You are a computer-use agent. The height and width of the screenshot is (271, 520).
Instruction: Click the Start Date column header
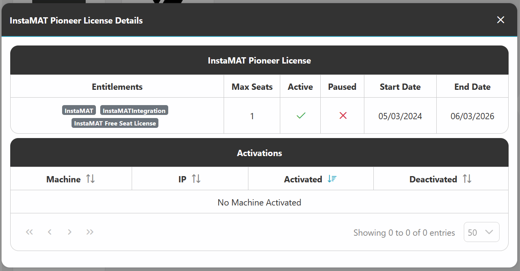tap(400, 87)
